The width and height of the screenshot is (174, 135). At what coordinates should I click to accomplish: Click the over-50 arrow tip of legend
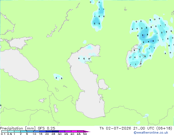point(87,131)
